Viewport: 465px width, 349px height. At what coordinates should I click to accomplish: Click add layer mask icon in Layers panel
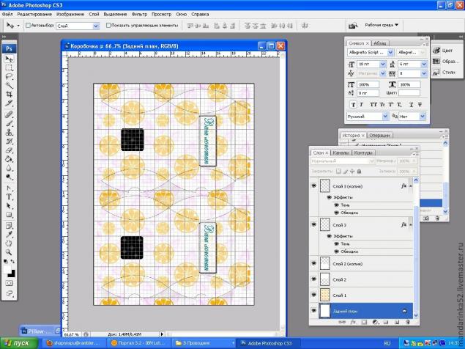(364, 322)
